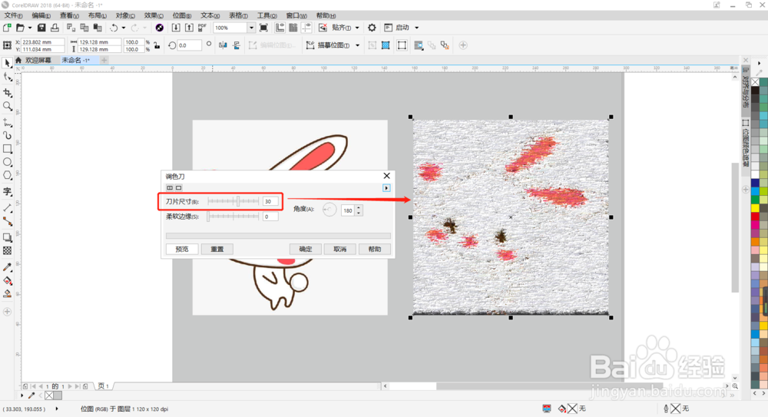This screenshot has width=768, height=417.
Task: Click the 描摹位图 trace bitmap button
Action: coord(328,45)
